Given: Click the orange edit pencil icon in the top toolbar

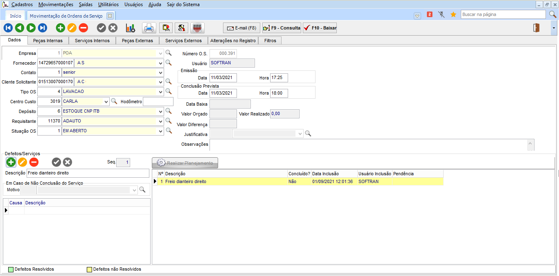Looking at the screenshot, I should coord(72,28).
